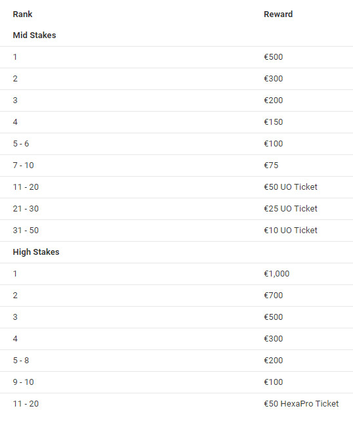The width and height of the screenshot is (353, 421).
Task: Click the €50 UO Ticket reward
Action: pos(291,187)
